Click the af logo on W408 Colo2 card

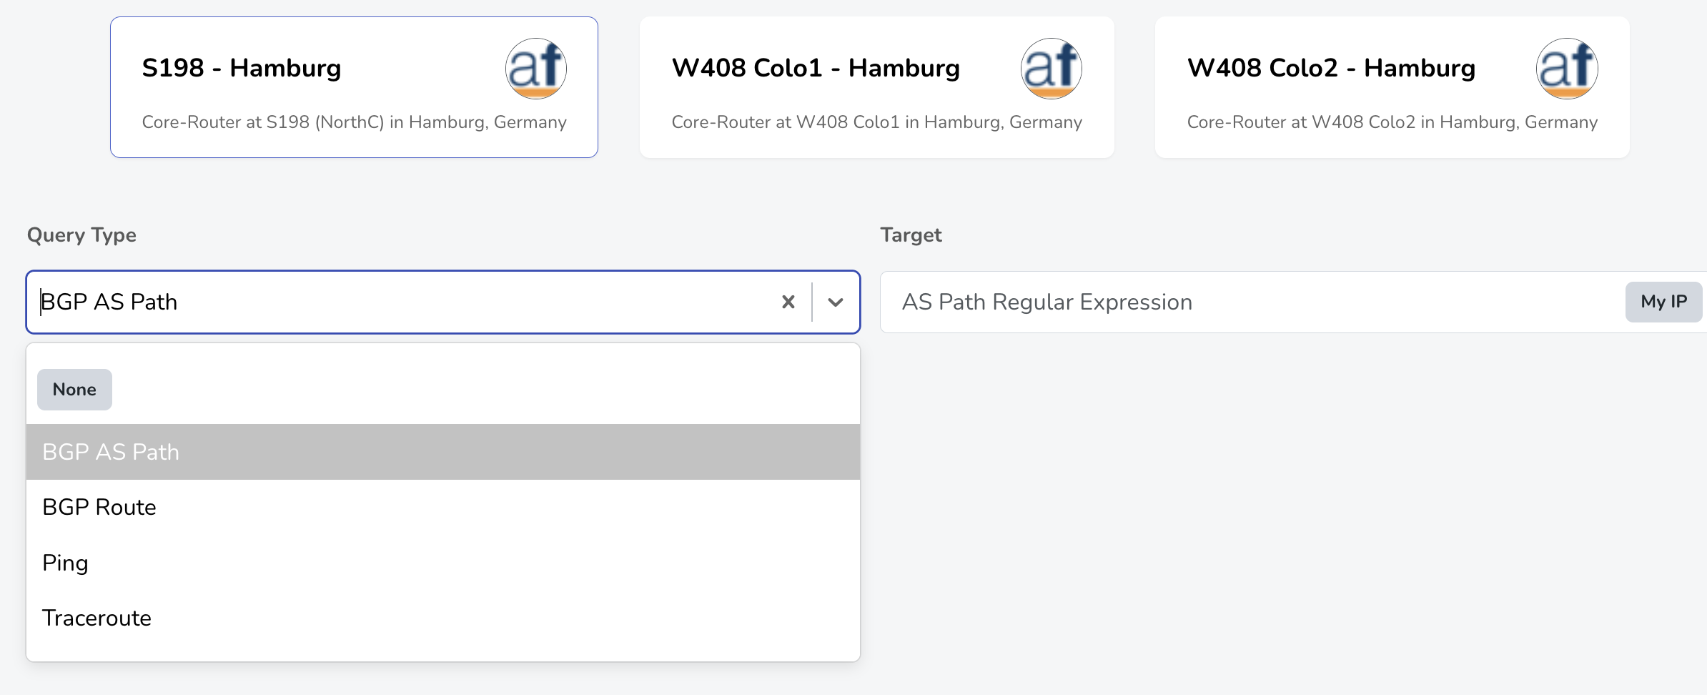(x=1567, y=69)
